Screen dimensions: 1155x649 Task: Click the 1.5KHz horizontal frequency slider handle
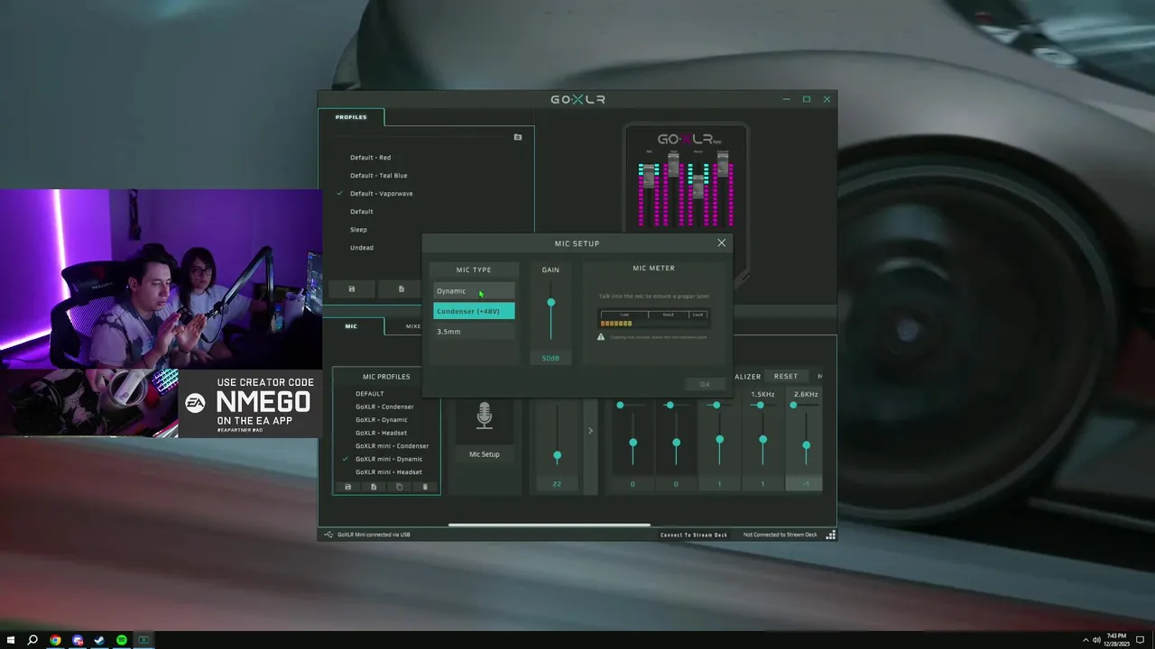760,405
